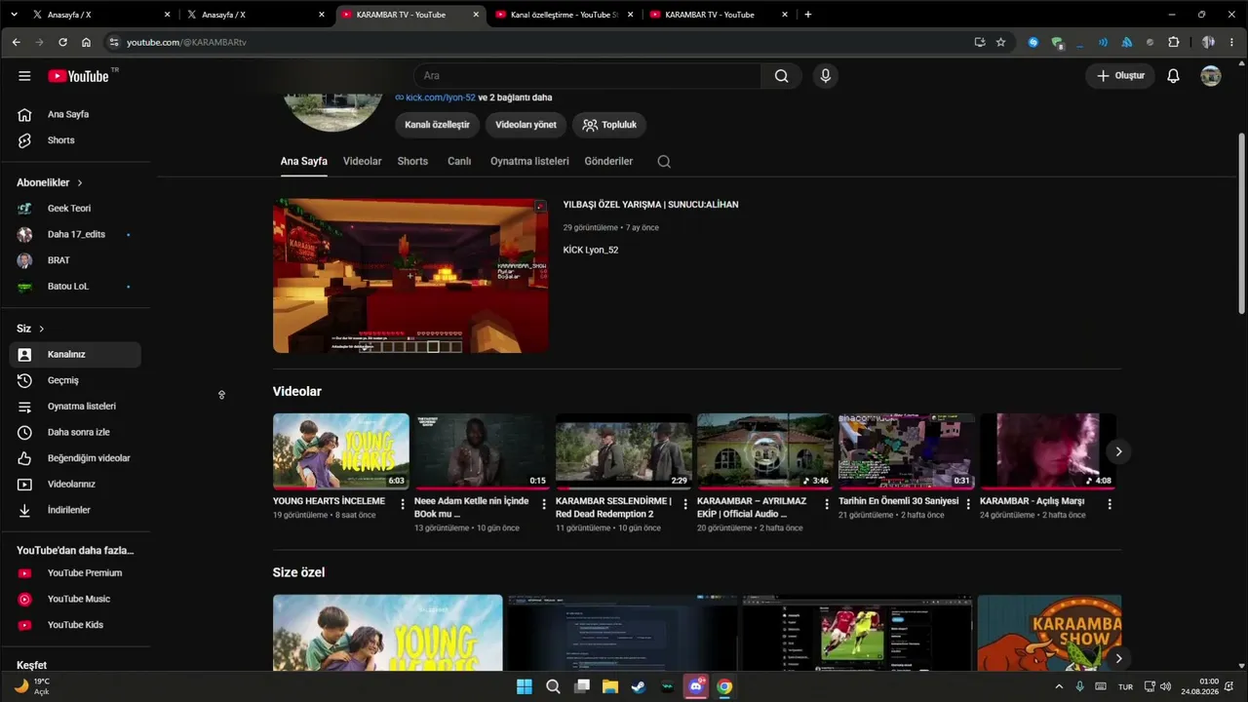The height and width of the screenshot is (702, 1248).
Task: Open the Topluluk button
Action: [x=609, y=125]
